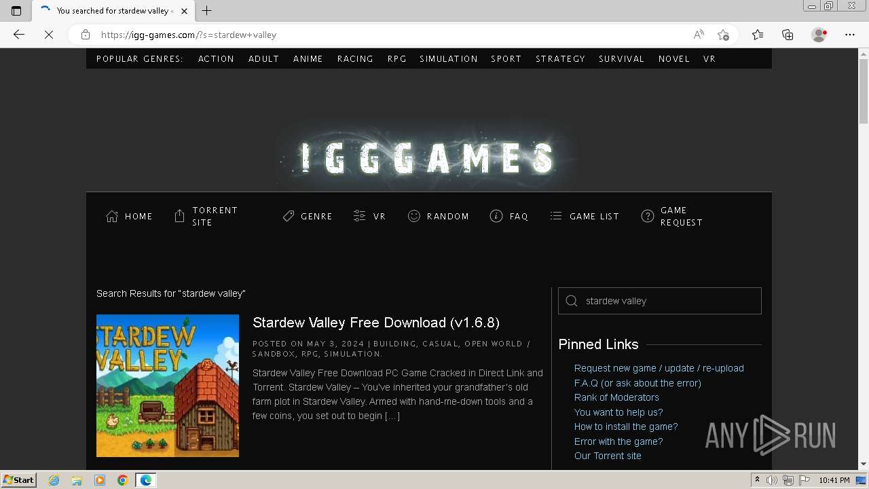Image resolution: width=869 pixels, height=489 pixels.
Task: Click the Game Request question icon
Action: (648, 216)
